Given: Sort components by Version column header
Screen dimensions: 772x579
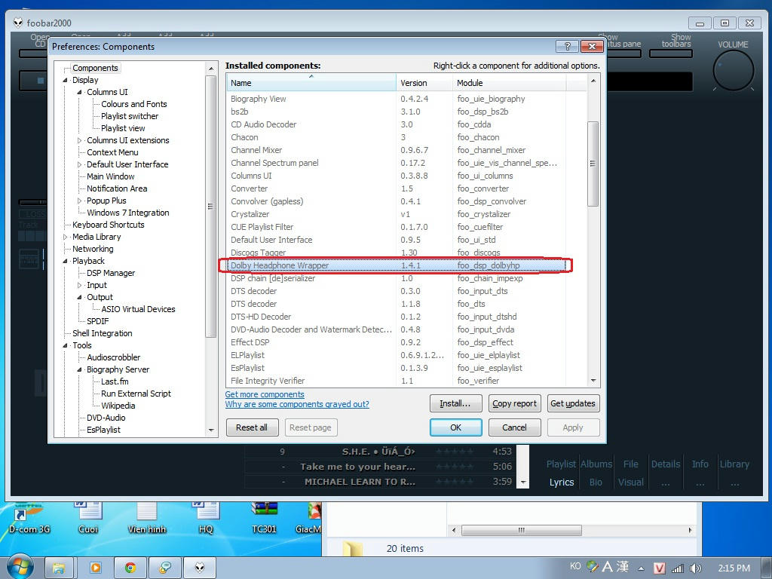Looking at the screenshot, I should [x=424, y=83].
